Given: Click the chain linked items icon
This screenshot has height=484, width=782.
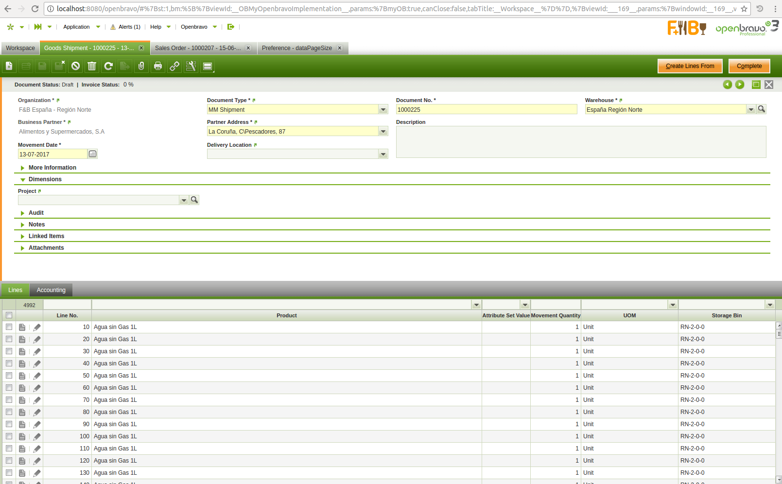Looking at the screenshot, I should (x=174, y=66).
